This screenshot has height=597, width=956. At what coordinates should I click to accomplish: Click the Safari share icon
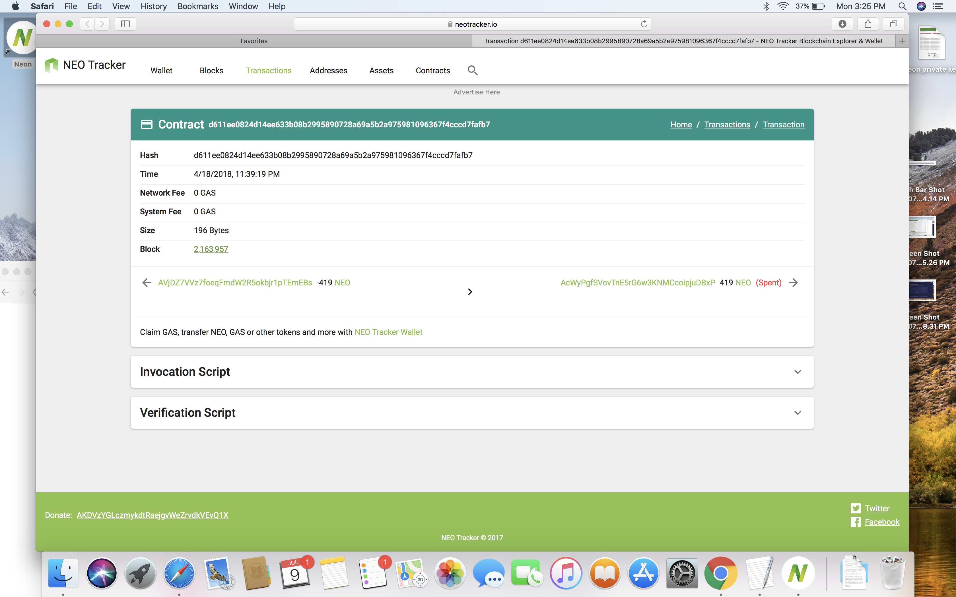(868, 24)
